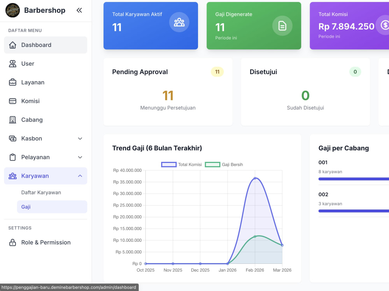Screen dimensions: 389x291
Task: Click the '8 karyawan' text
Action: pyautogui.click(x=330, y=172)
